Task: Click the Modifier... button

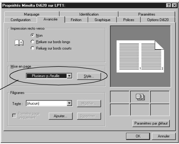Action: 89,104
